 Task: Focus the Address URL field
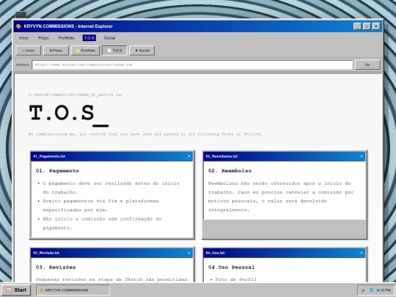(192, 65)
